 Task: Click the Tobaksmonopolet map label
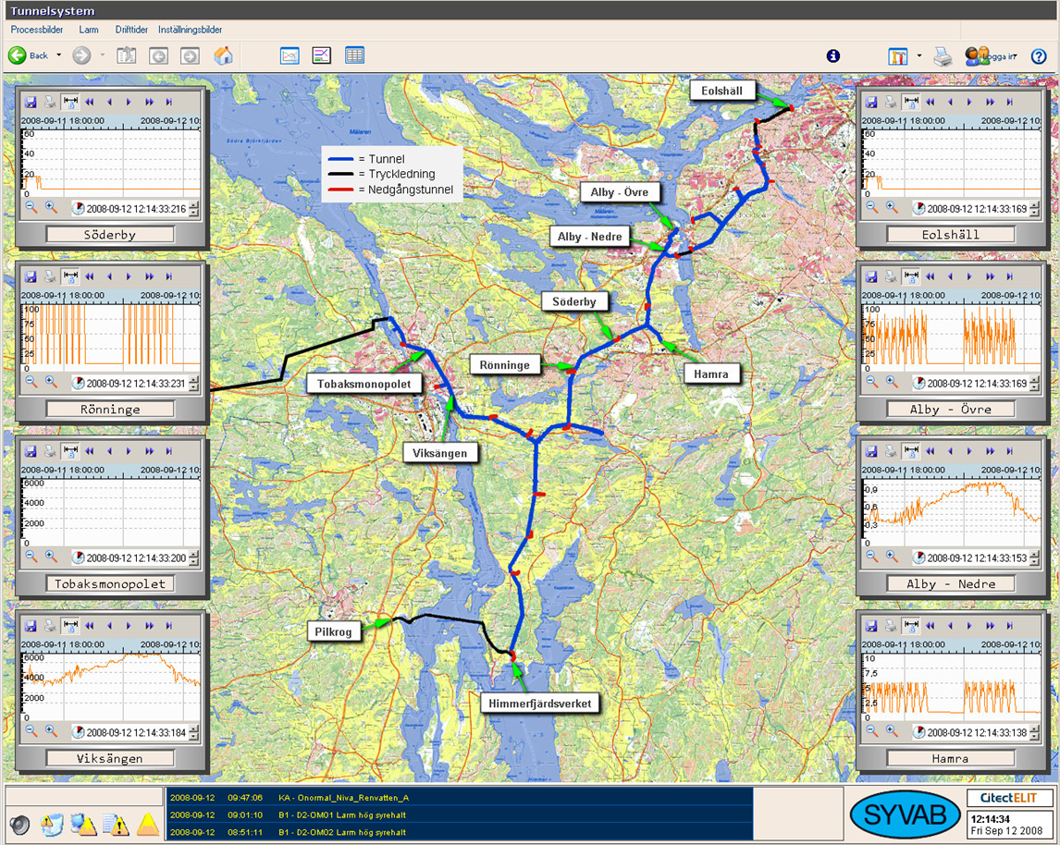click(365, 383)
